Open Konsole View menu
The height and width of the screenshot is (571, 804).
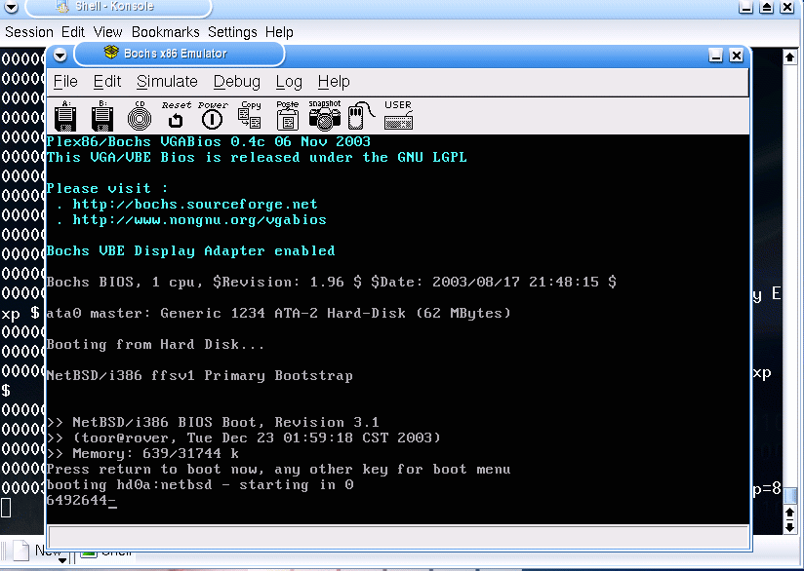107,32
